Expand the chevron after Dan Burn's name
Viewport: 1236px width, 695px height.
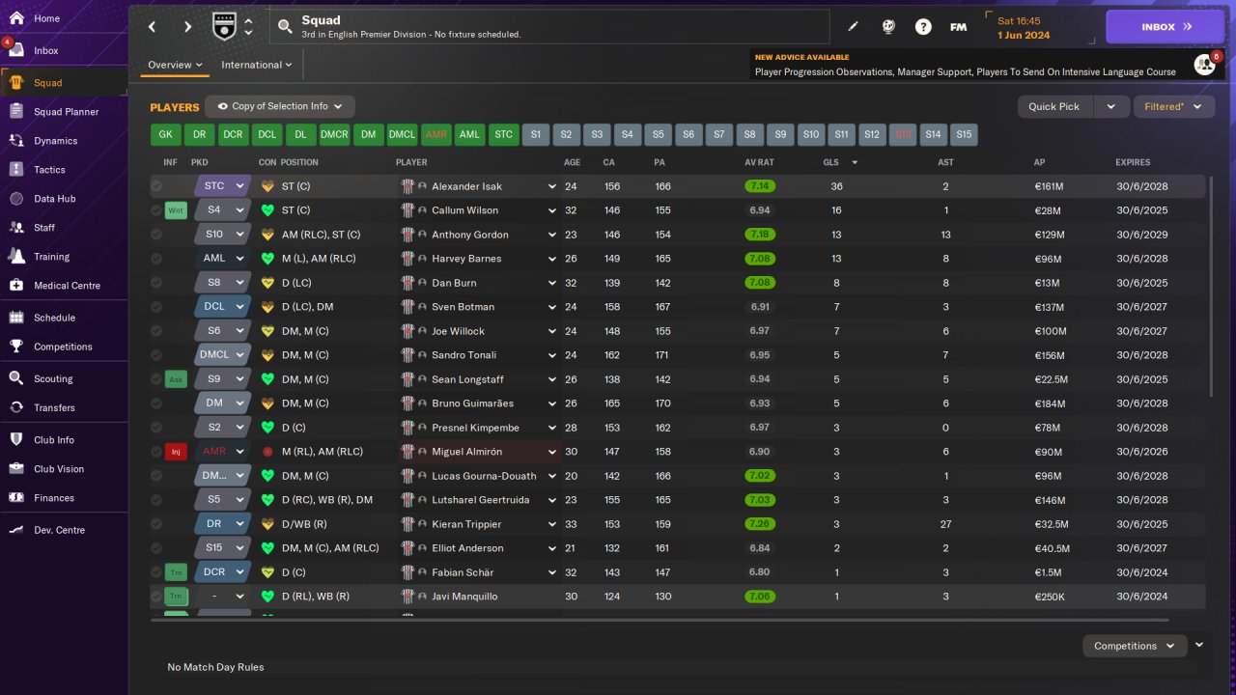tap(552, 283)
